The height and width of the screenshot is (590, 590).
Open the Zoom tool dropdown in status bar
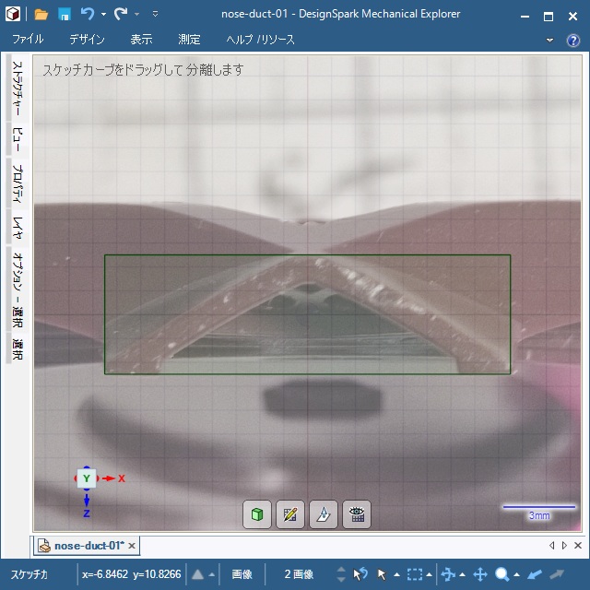[x=517, y=574]
